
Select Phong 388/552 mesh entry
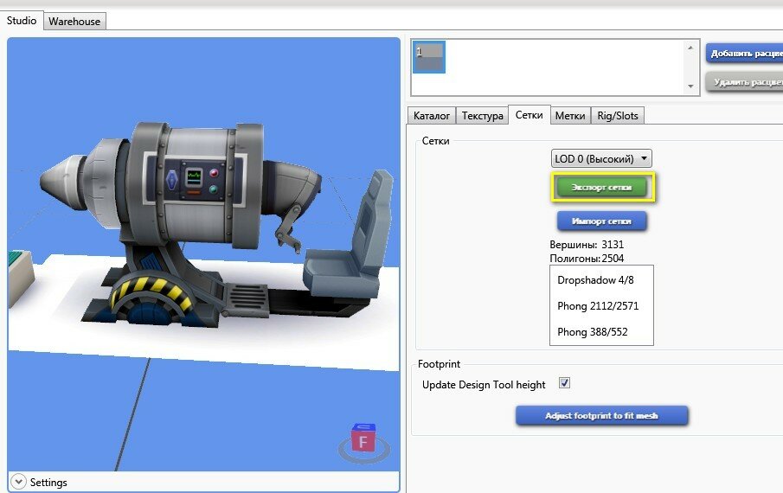(593, 332)
